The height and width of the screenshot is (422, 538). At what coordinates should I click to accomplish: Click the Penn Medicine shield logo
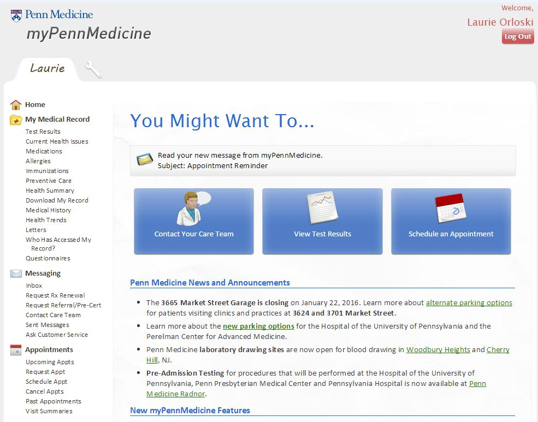pyautogui.click(x=16, y=16)
